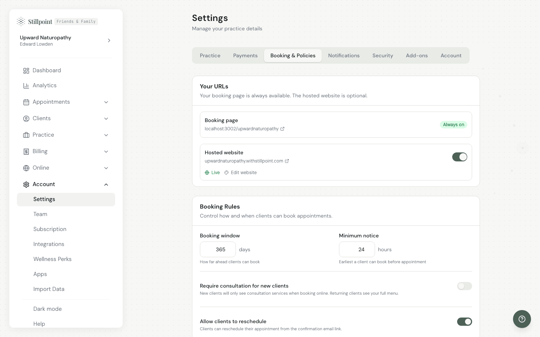Enable Require consultation for new clients
This screenshot has height=337, width=540.
464,286
